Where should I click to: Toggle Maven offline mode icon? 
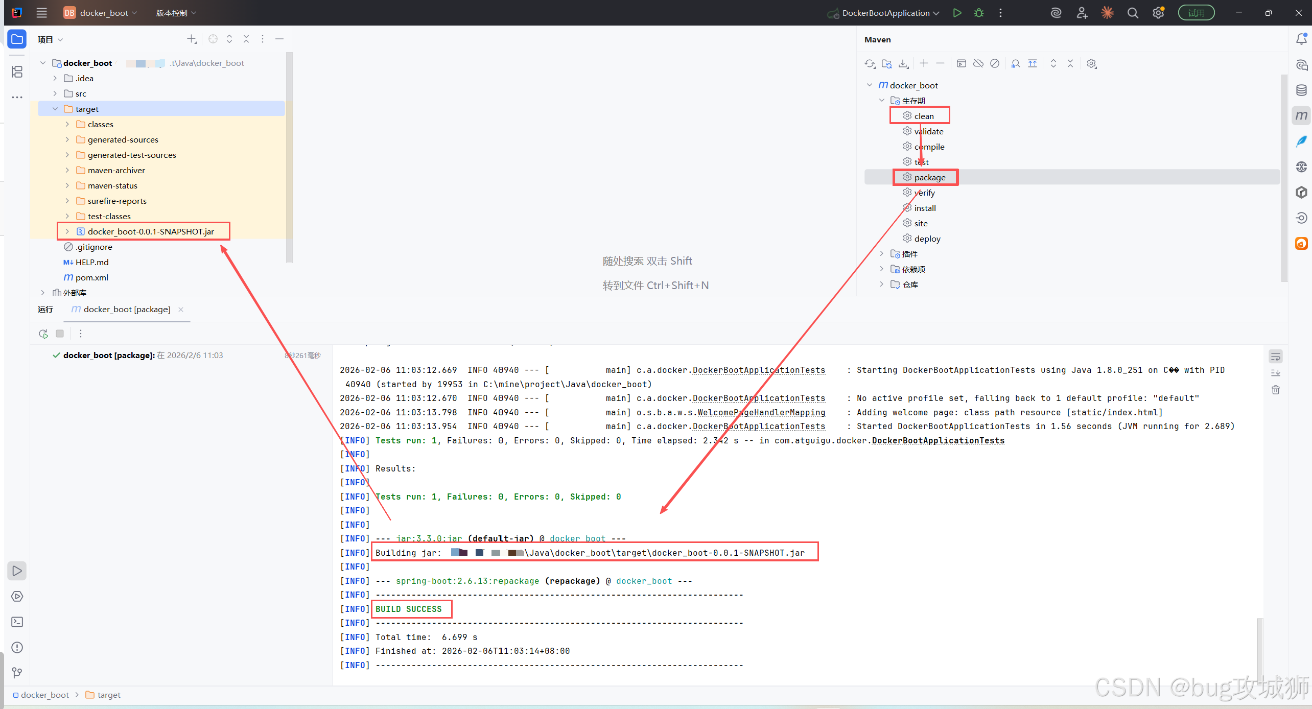pyautogui.click(x=978, y=64)
